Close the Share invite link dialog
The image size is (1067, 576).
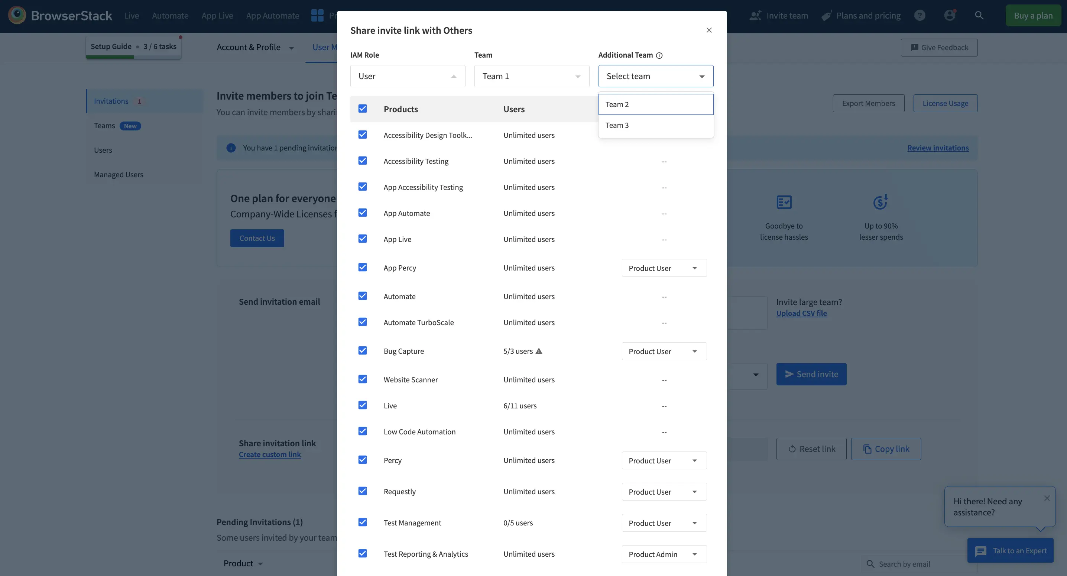(x=709, y=30)
